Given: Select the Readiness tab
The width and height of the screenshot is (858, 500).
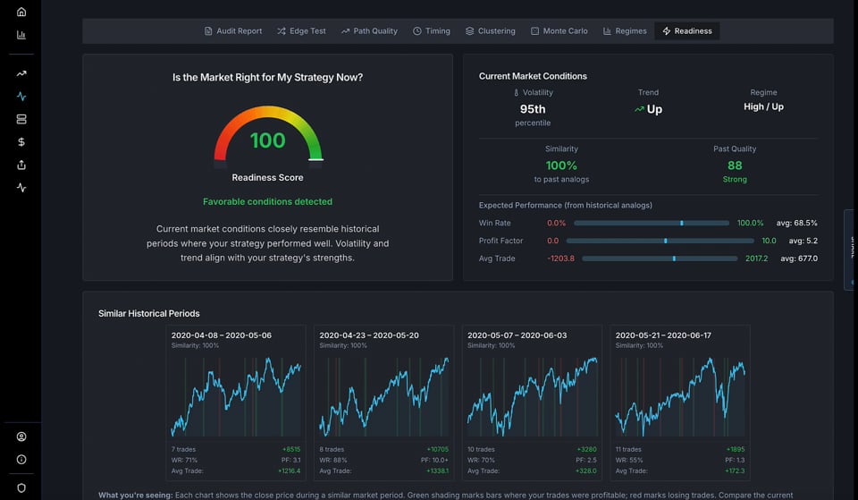Looking at the screenshot, I should pos(687,31).
